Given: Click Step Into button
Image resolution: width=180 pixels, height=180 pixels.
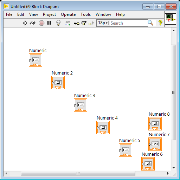Looking at the screenshot, I should [77, 23].
